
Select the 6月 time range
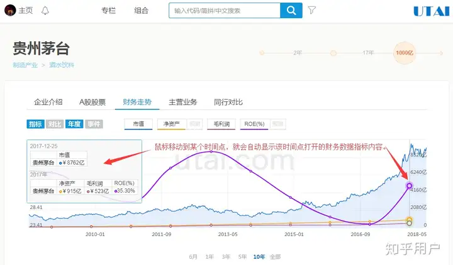pos(193,257)
